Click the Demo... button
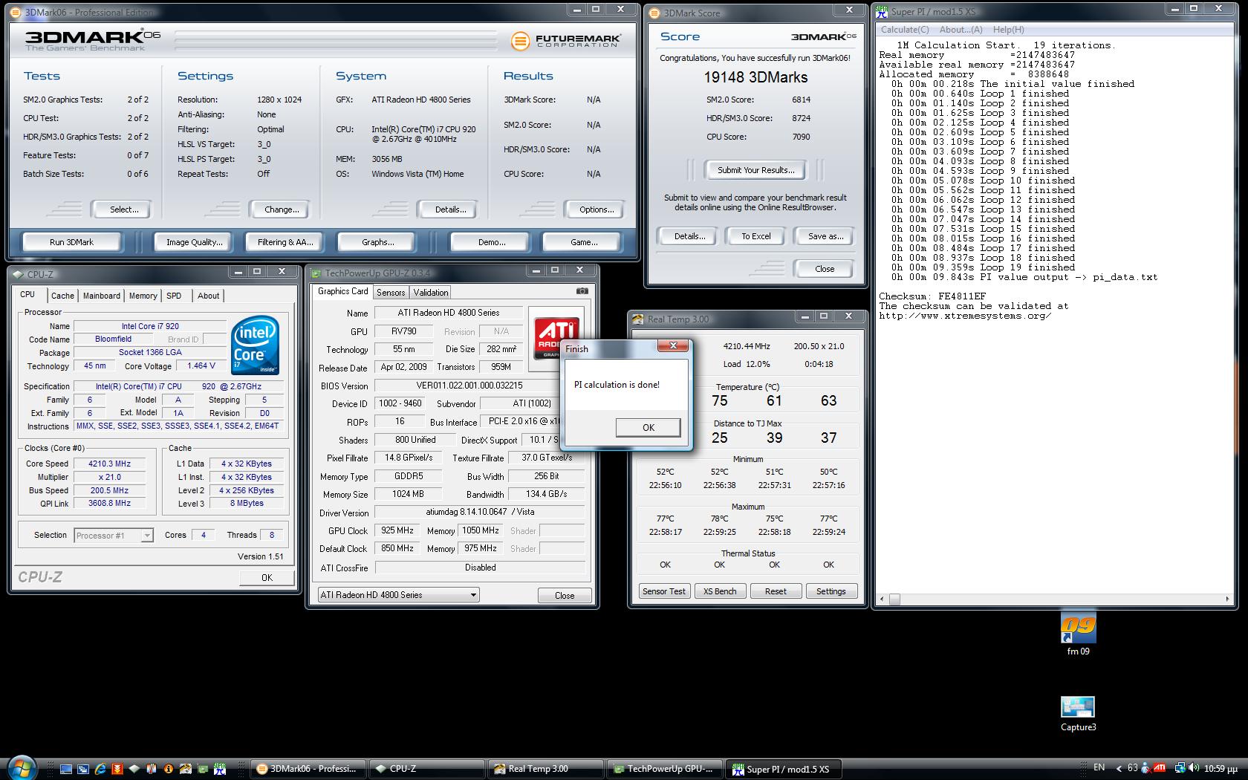1248x780 pixels. (x=491, y=242)
